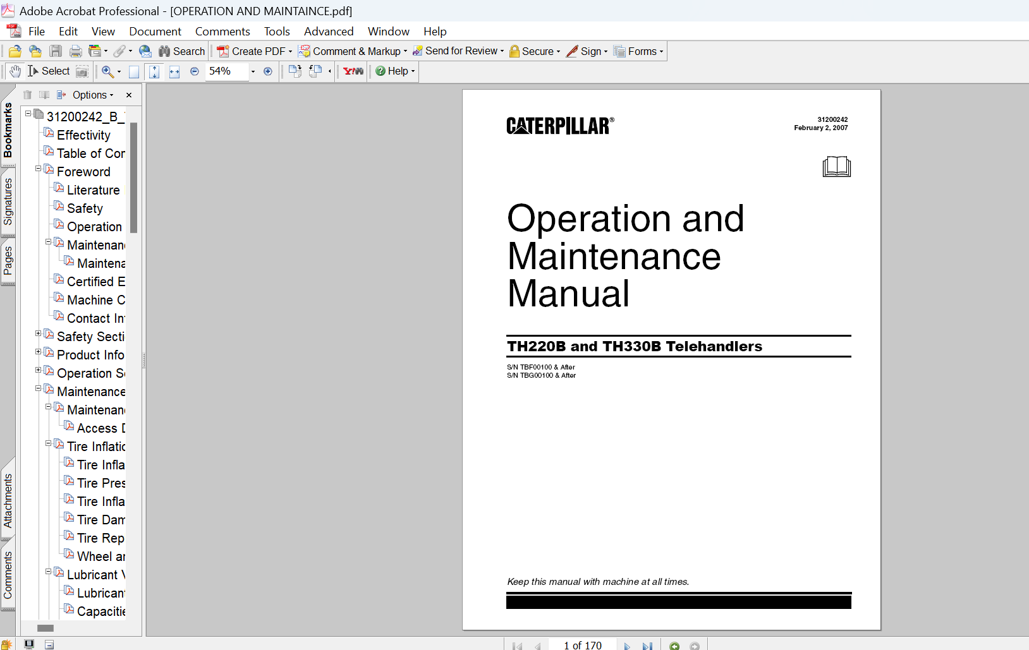Screen dimensions: 1029x650
Task: Toggle Fit Page view button
Action: pyautogui.click(x=154, y=71)
